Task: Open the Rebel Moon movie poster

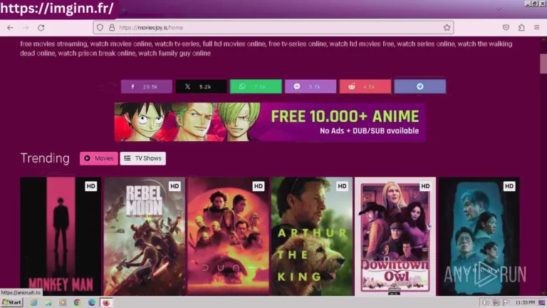Action: tap(145, 236)
